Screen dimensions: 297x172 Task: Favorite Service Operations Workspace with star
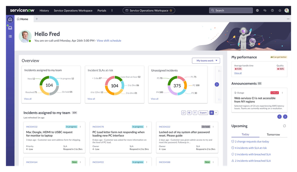[x=171, y=11]
